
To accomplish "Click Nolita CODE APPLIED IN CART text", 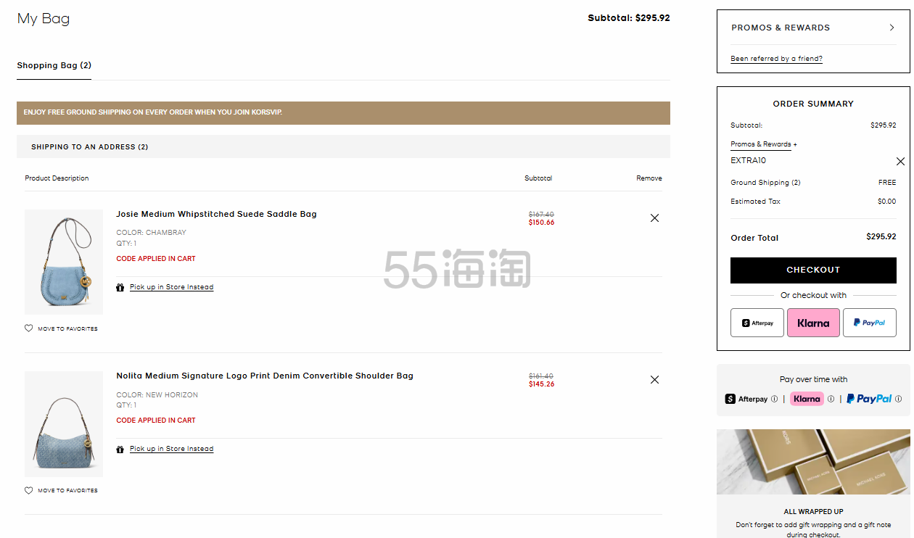I will pos(156,421).
